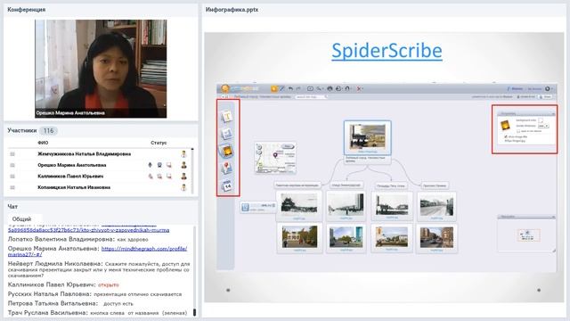
Task: Click the disabled webcam icon for Каллиников Павел Юрьевич
Action: (159, 177)
